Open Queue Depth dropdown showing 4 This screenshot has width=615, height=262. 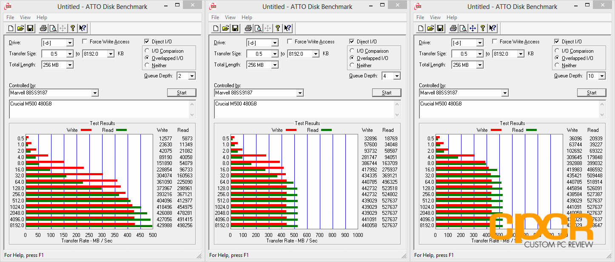click(x=397, y=76)
